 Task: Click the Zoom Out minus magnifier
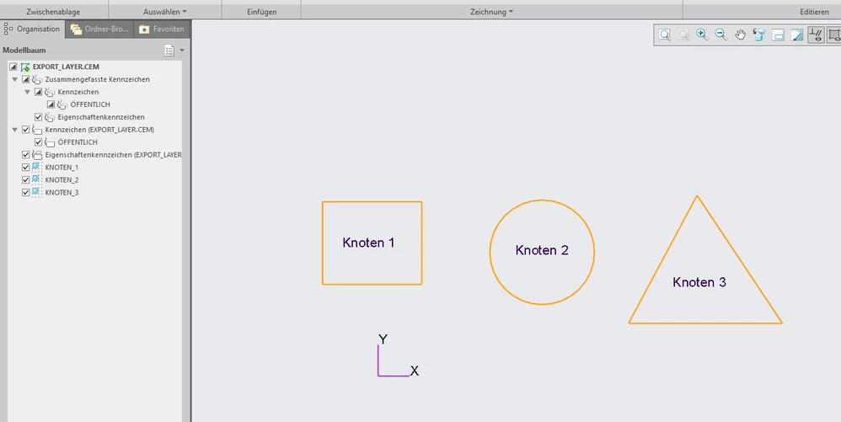pyautogui.click(x=720, y=35)
